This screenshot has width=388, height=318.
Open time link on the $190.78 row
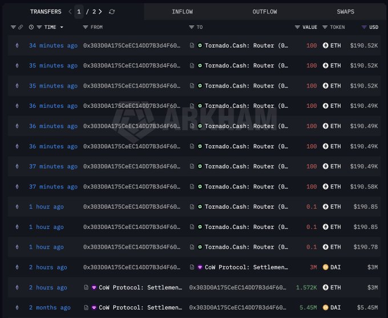click(46, 247)
